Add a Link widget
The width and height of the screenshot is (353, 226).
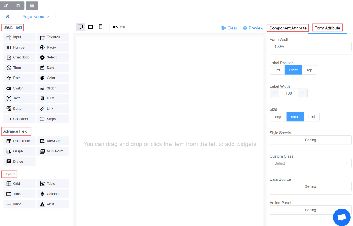[x=53, y=108]
